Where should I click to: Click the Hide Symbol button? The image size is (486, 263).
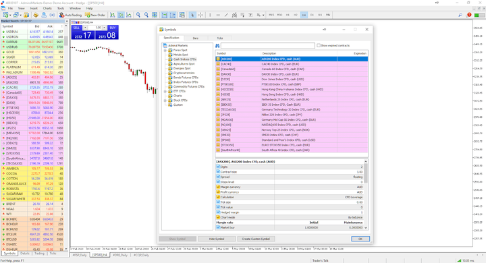coord(217,239)
